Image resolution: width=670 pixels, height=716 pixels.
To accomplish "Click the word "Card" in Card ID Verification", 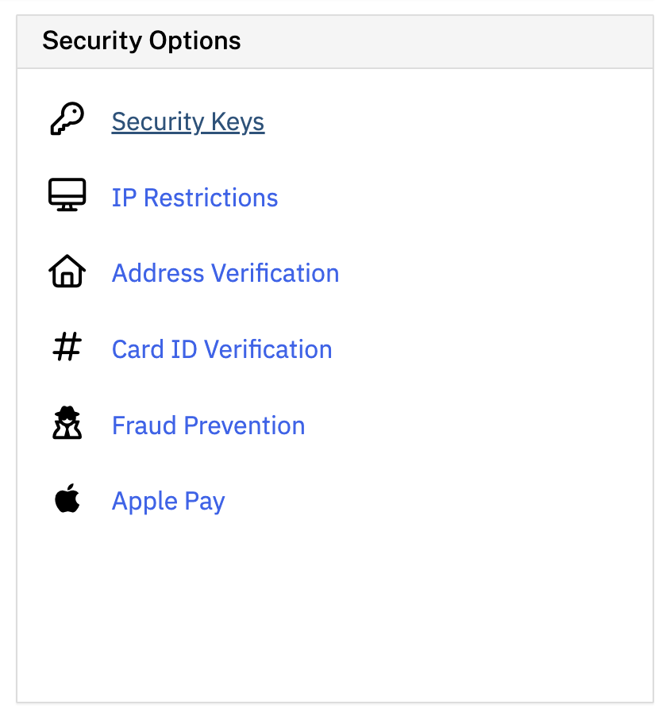I will coord(137,349).
